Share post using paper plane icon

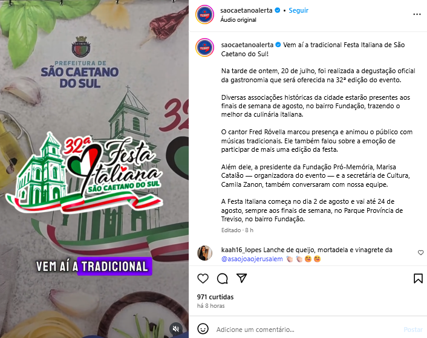[x=242, y=278]
